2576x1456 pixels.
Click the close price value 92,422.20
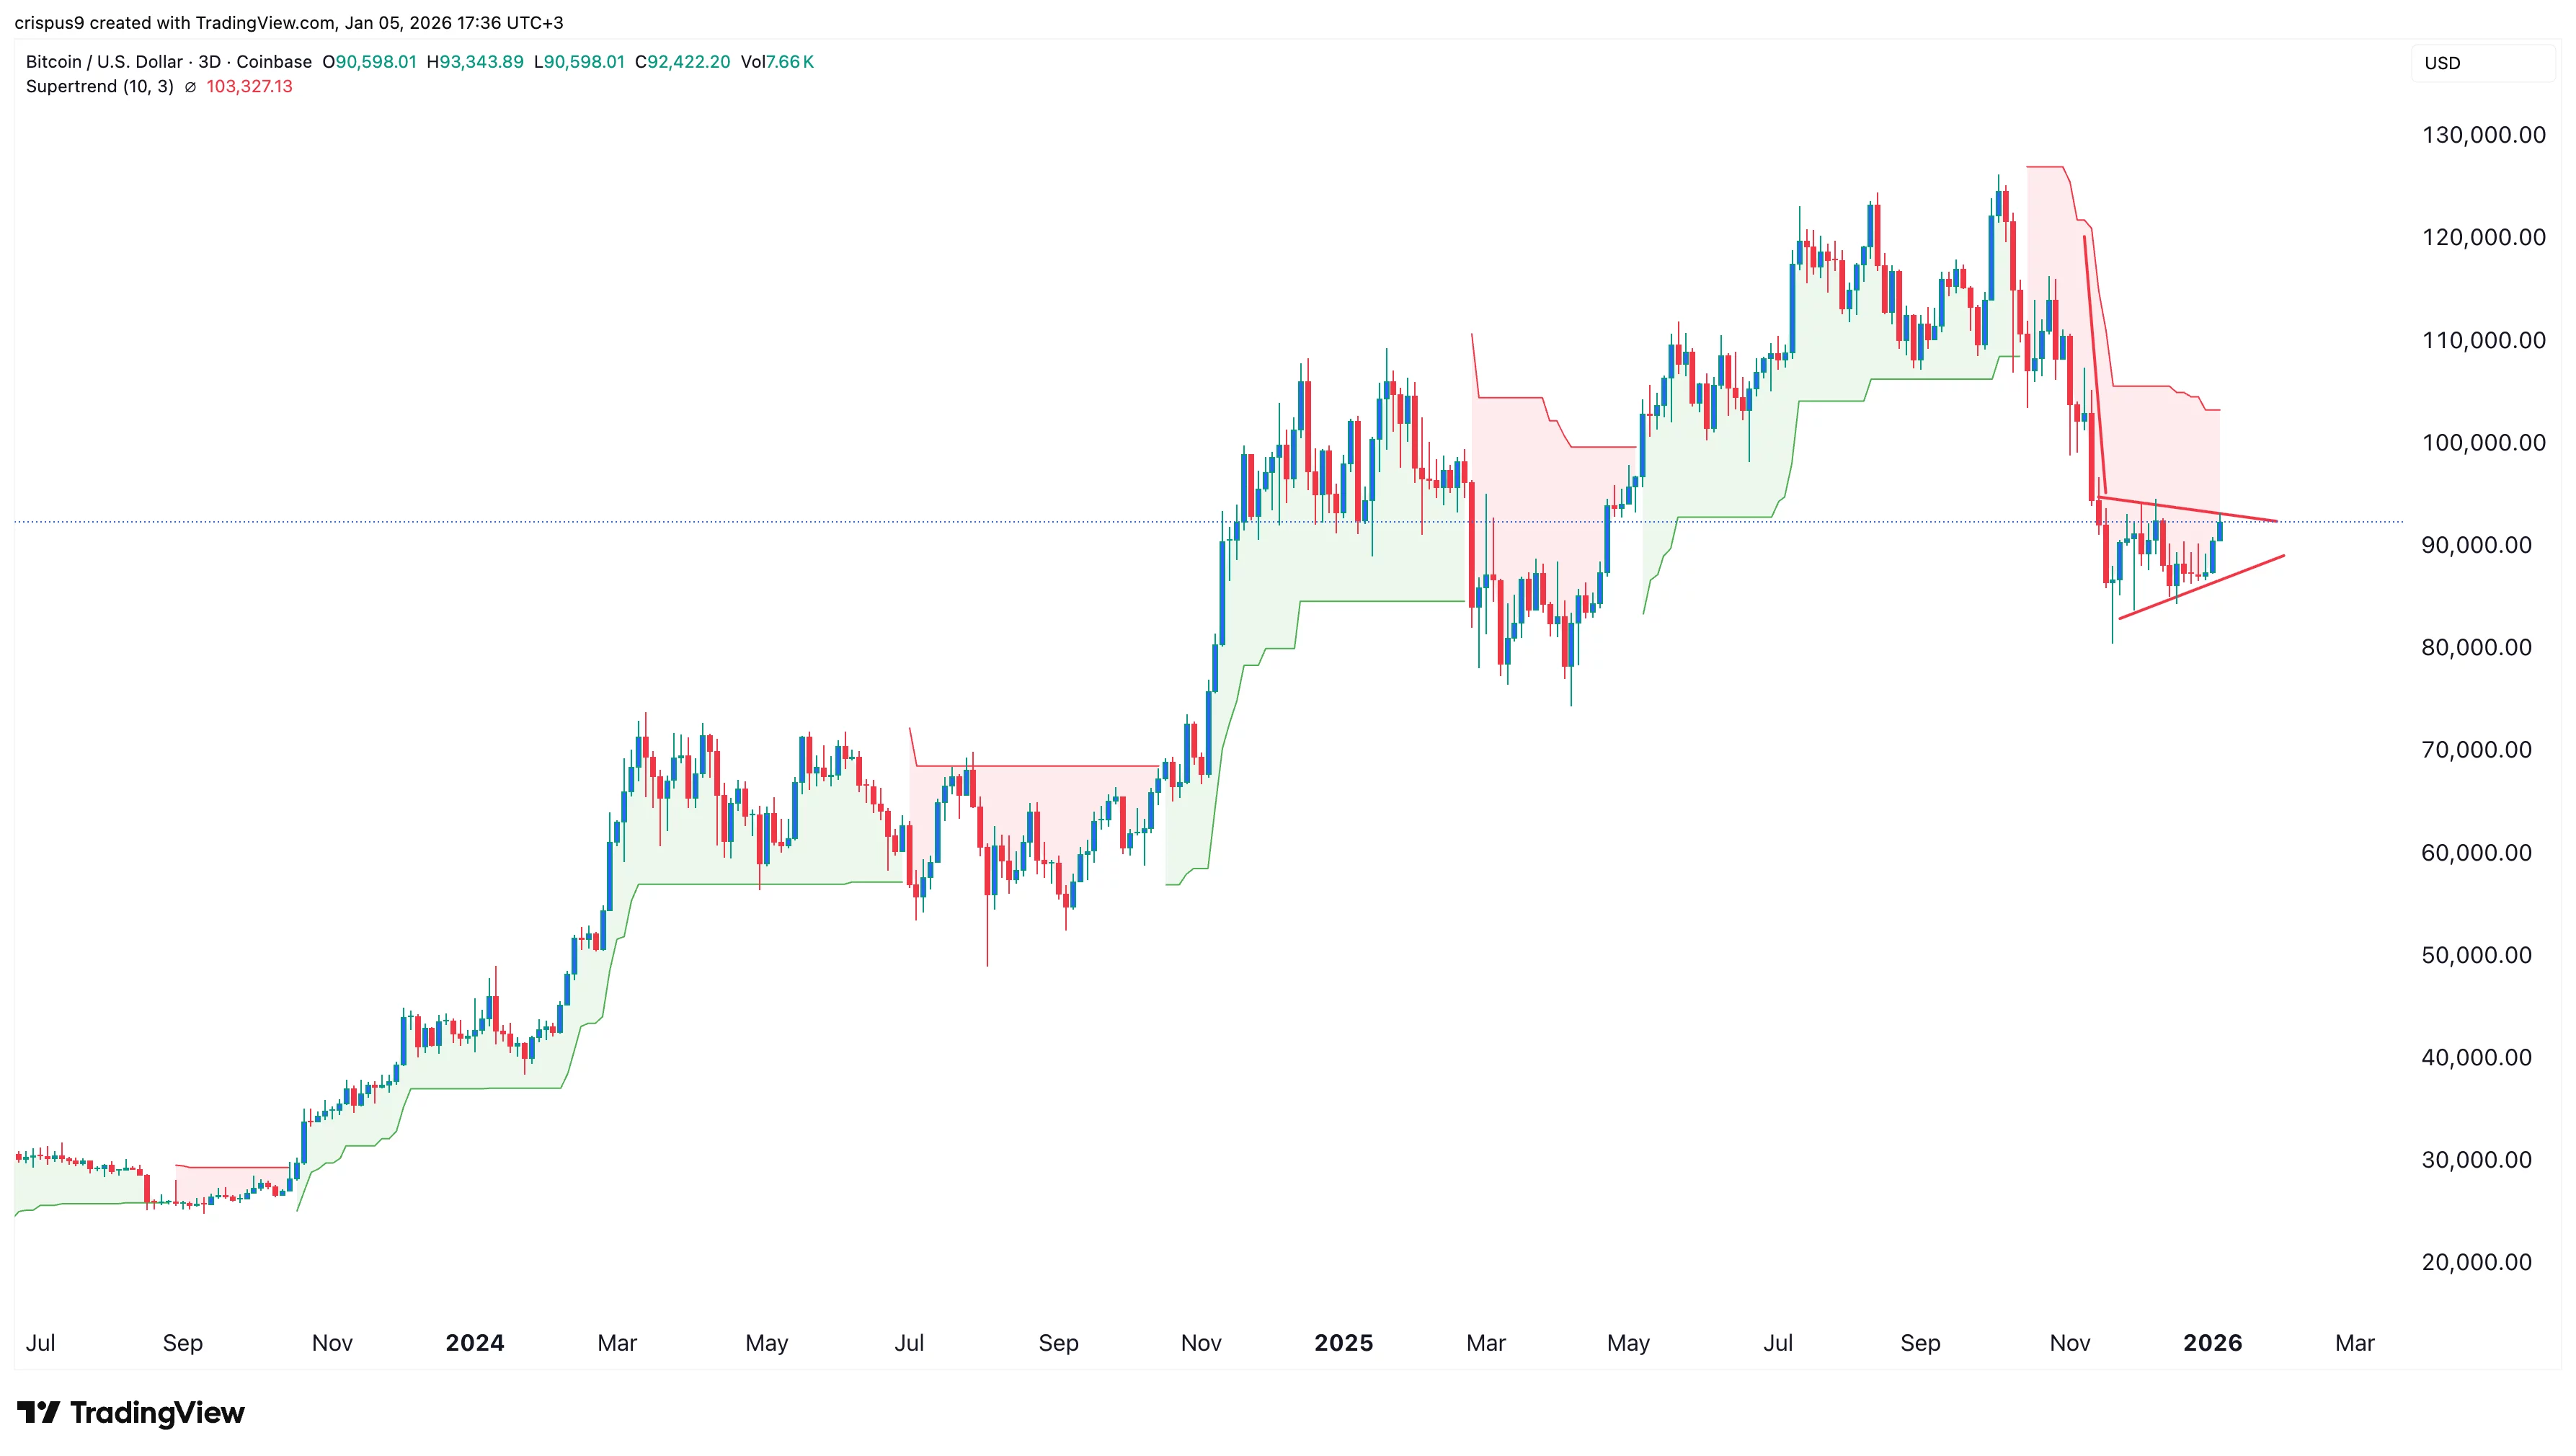(x=688, y=62)
